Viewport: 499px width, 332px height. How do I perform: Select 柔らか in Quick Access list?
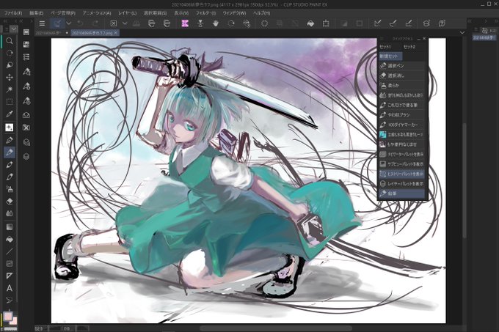point(402,85)
